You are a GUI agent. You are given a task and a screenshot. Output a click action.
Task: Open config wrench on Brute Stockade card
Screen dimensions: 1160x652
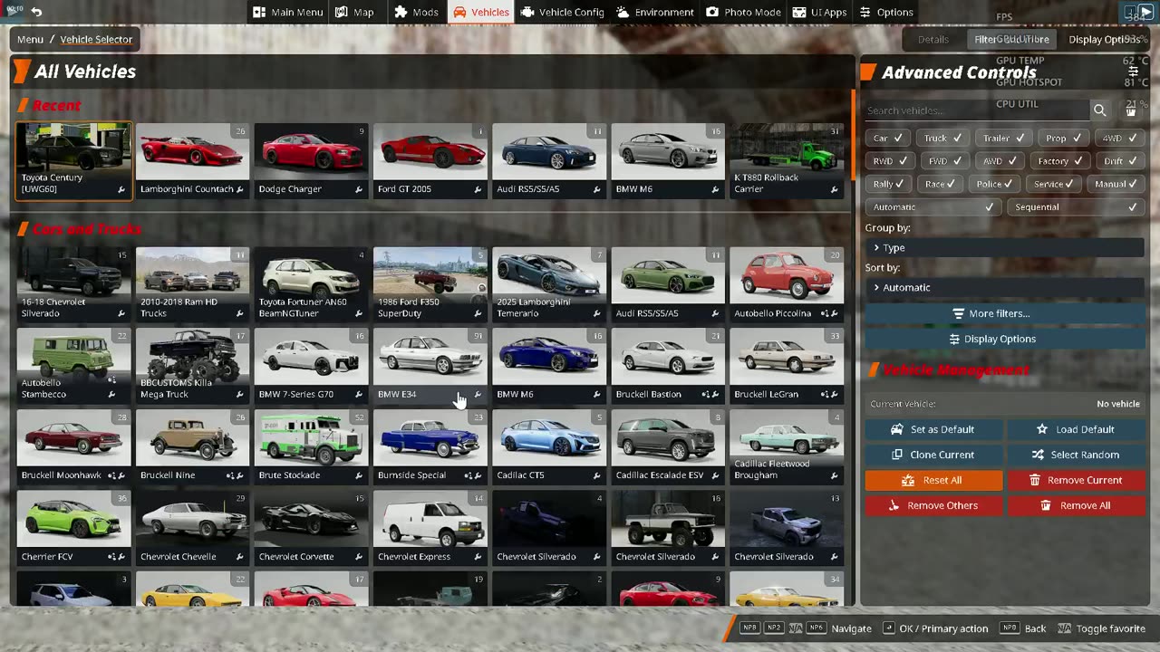point(358,475)
